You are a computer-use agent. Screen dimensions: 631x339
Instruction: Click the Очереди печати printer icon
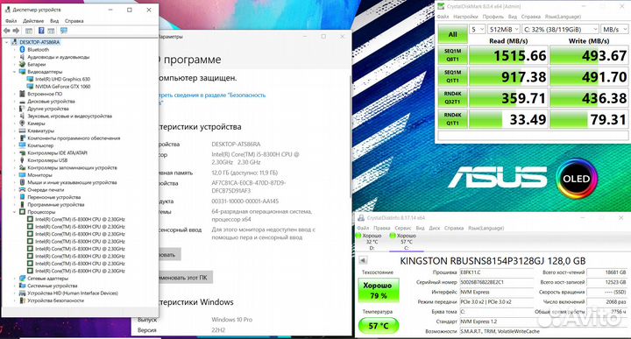[x=23, y=190]
